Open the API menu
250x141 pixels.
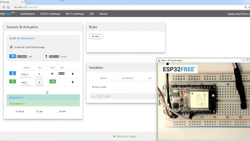(91, 14)
